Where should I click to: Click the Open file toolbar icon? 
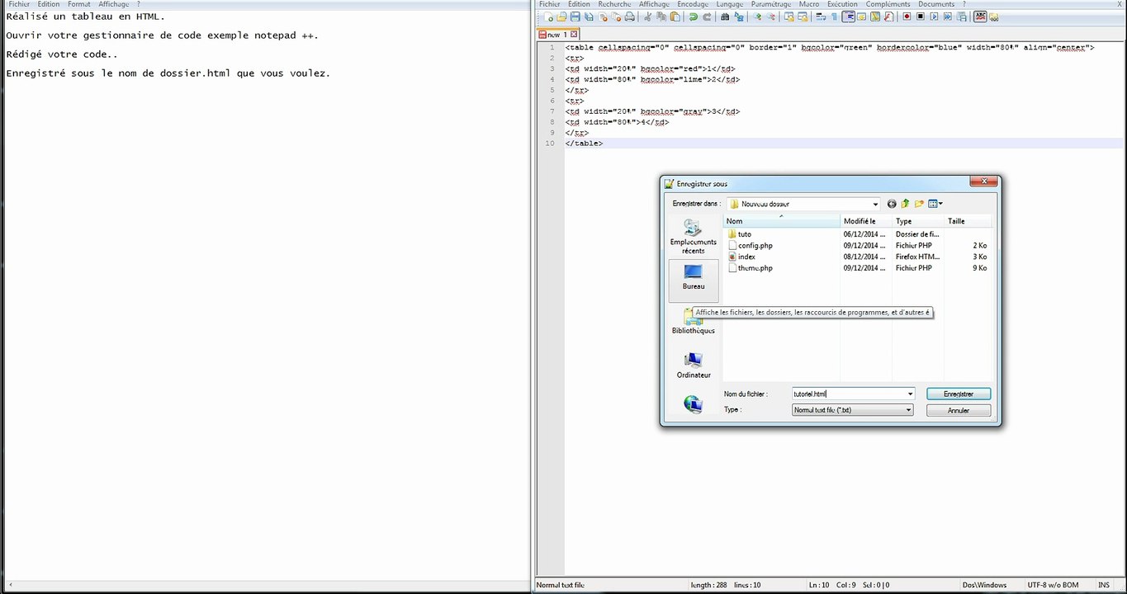point(561,16)
